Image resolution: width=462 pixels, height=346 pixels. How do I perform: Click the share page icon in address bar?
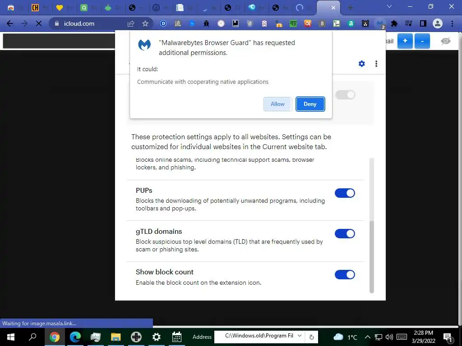pos(131,23)
